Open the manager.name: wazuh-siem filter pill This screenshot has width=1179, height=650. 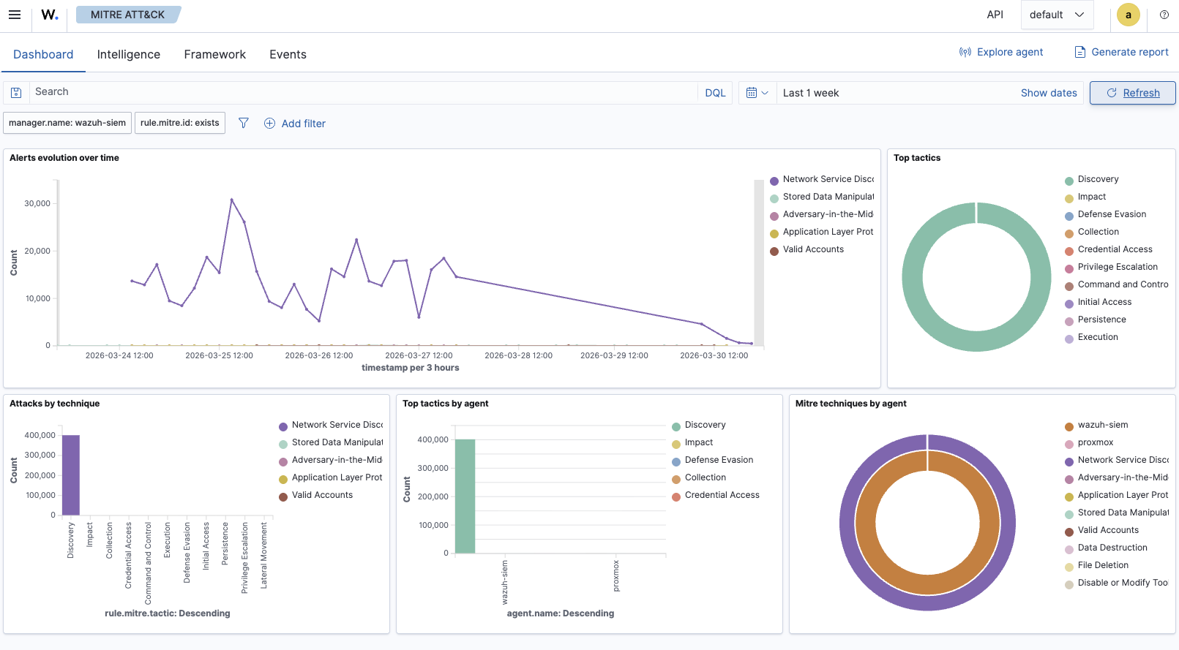pyautogui.click(x=67, y=123)
